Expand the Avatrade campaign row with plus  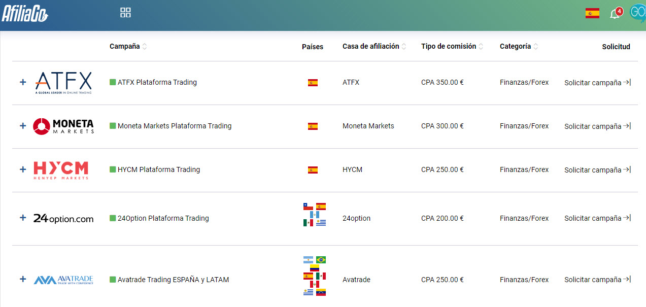(x=22, y=279)
